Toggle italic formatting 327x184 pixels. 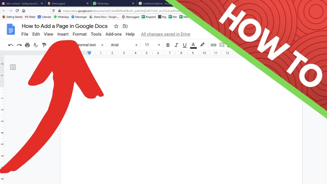tap(176, 45)
